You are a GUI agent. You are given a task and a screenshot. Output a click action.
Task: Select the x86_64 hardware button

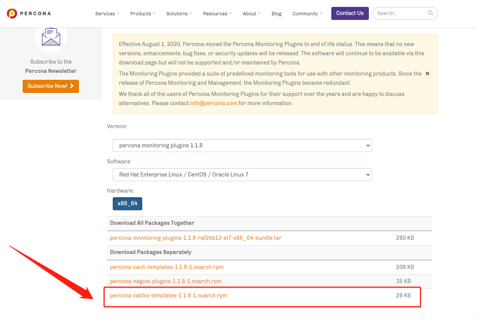click(127, 203)
